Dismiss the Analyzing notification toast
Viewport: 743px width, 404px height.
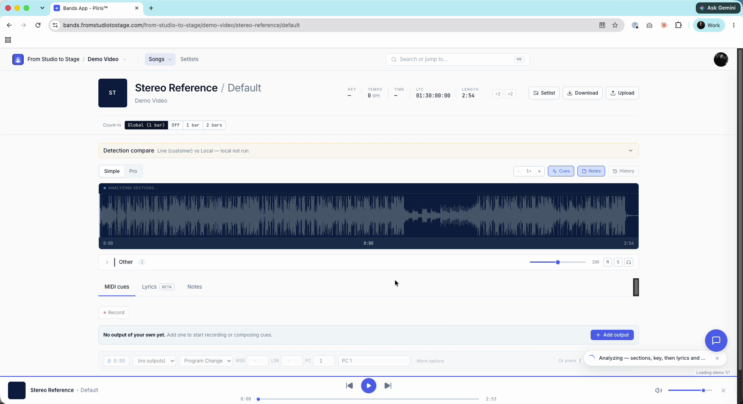pos(717,358)
